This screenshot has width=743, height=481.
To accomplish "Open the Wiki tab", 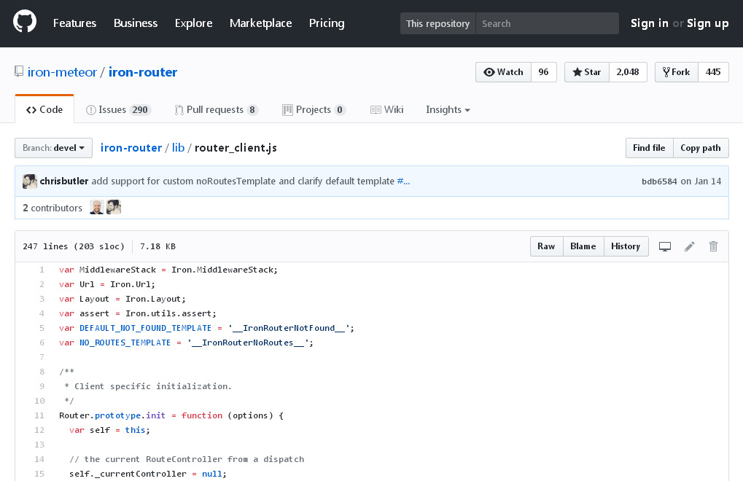I will pyautogui.click(x=386, y=110).
